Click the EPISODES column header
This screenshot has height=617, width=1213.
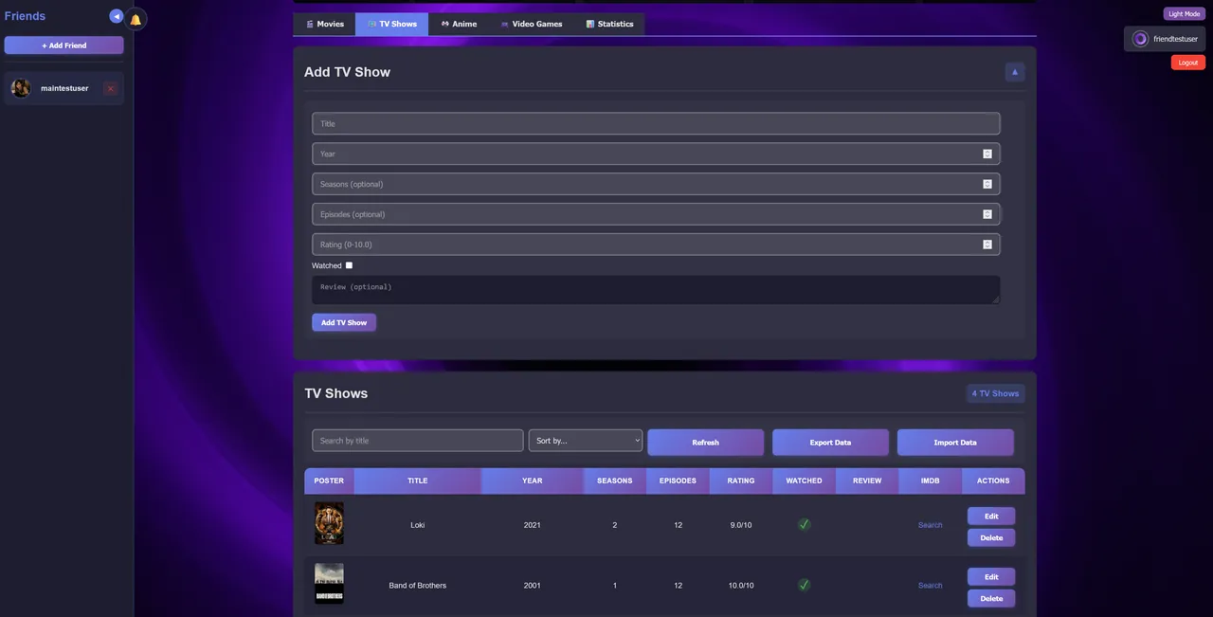point(678,481)
